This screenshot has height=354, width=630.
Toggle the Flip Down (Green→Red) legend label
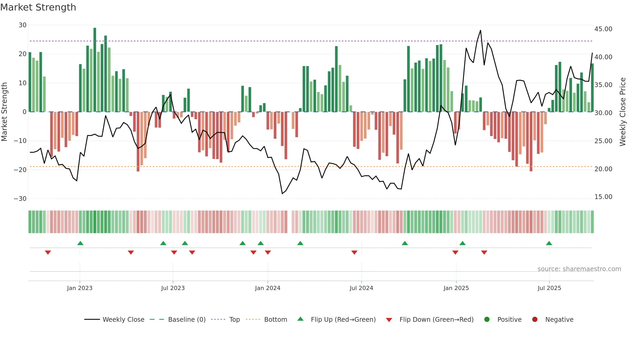tap(437, 319)
